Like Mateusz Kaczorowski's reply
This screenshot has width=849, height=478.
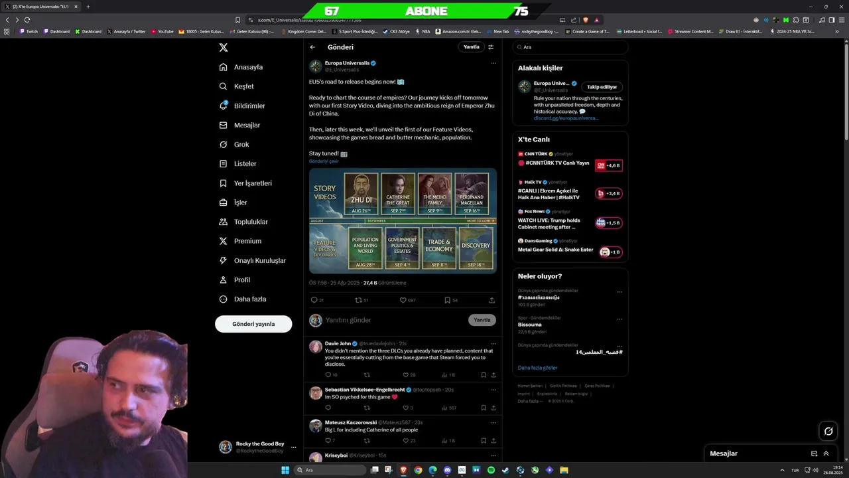tap(409, 440)
